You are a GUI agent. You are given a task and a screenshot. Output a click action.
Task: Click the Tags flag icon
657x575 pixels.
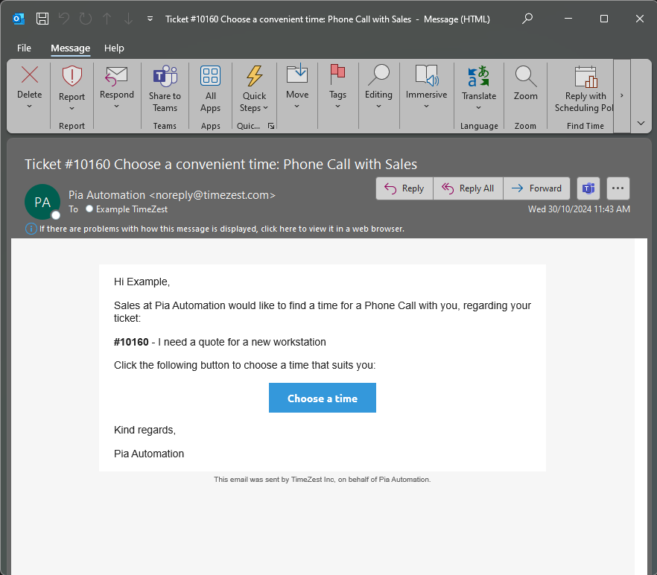click(337, 74)
